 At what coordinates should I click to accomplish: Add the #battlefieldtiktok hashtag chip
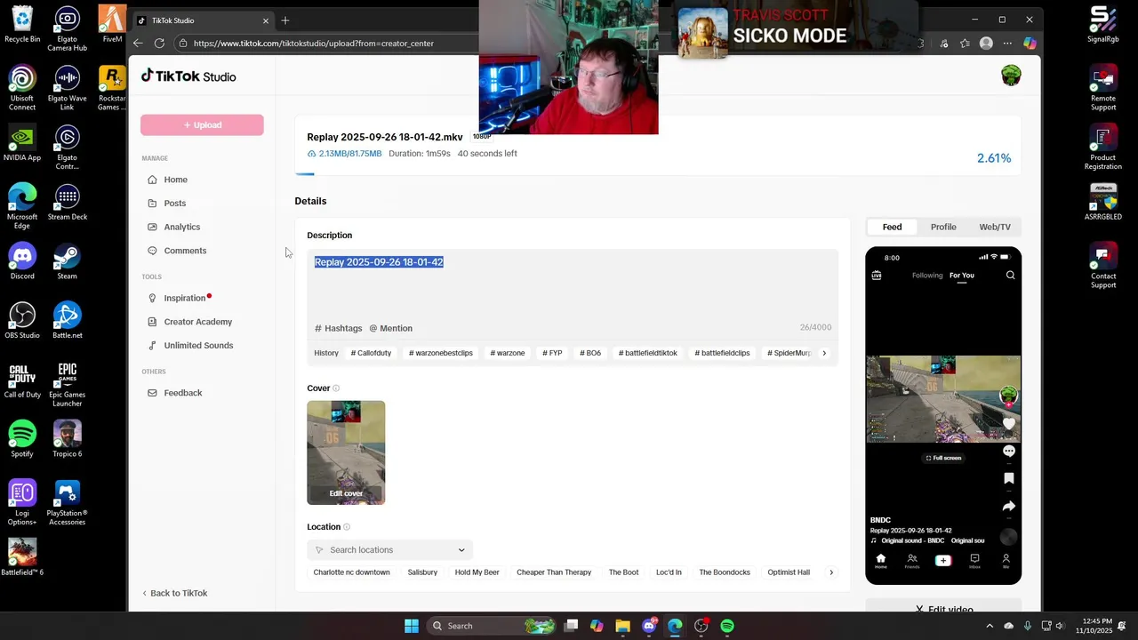click(x=648, y=353)
